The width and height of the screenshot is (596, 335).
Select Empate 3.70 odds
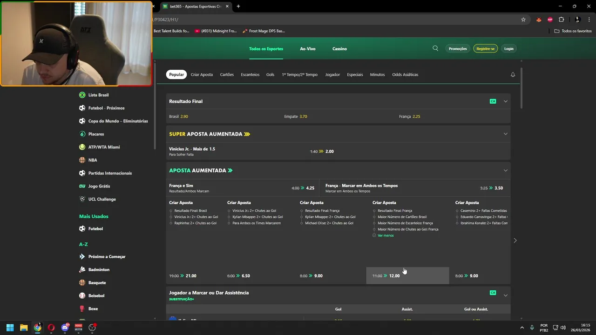(x=339, y=116)
